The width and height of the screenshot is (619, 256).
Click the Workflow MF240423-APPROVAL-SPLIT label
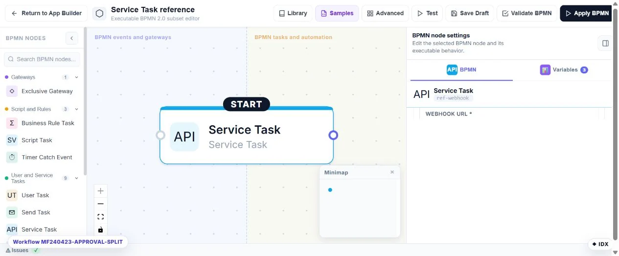point(68,242)
